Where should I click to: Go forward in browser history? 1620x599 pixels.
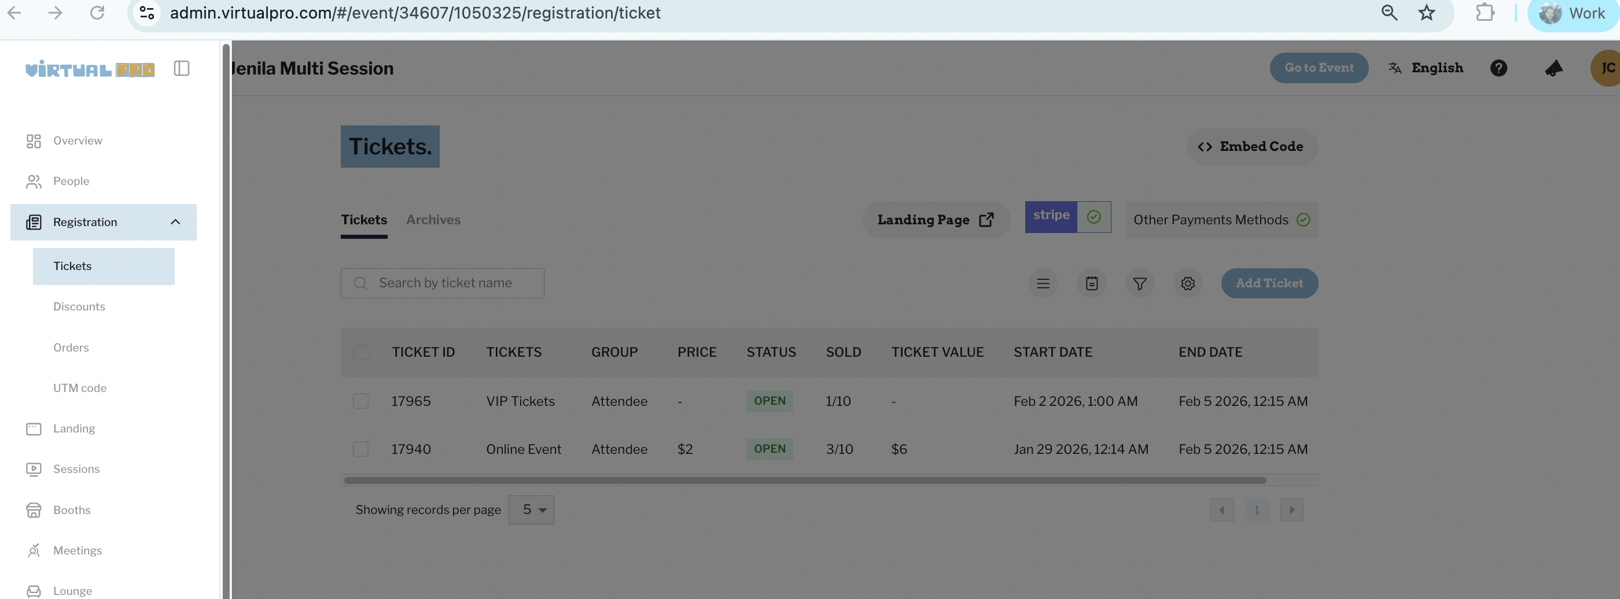pos(56,13)
